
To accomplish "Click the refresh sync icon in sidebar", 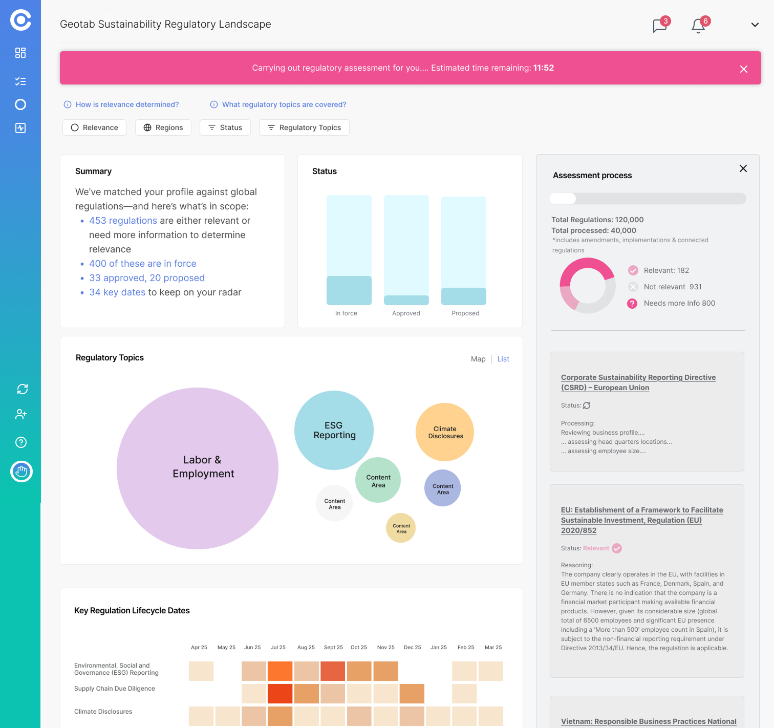I will tap(23, 389).
